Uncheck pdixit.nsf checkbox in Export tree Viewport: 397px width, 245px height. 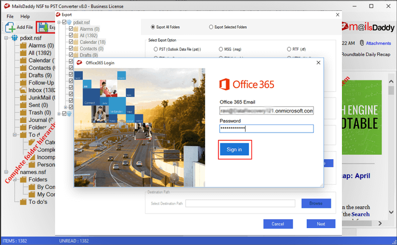pyautogui.click(x=65, y=22)
